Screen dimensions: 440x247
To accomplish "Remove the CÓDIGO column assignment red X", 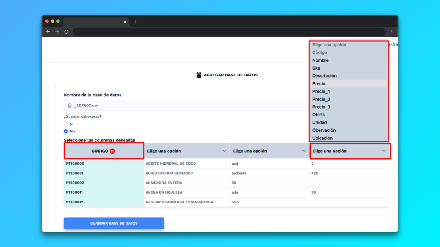I will [112, 151].
